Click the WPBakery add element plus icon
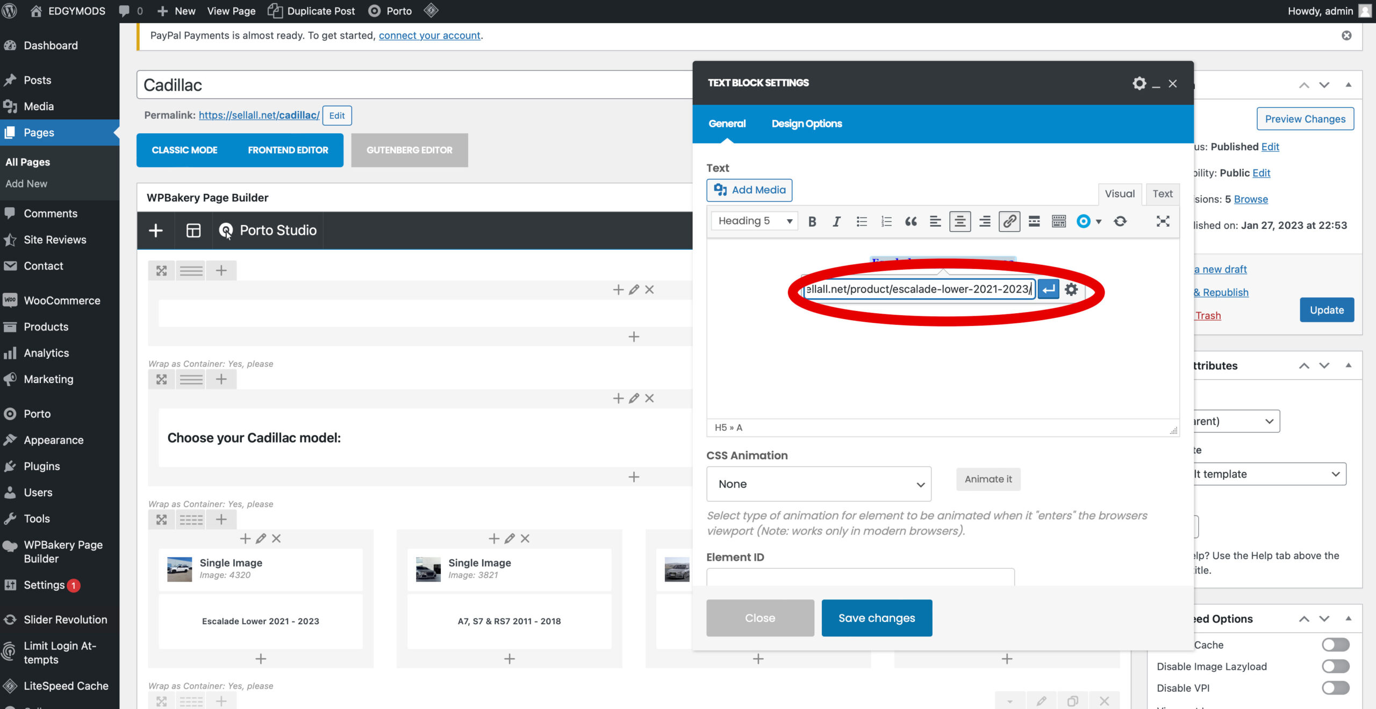Screen dimensions: 1376x709 156,230
